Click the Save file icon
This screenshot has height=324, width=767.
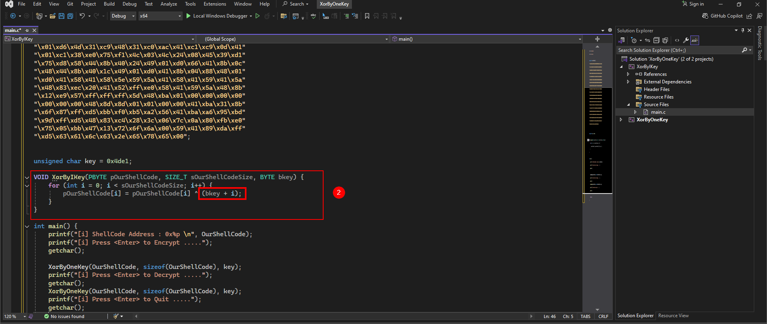pyautogui.click(x=62, y=16)
